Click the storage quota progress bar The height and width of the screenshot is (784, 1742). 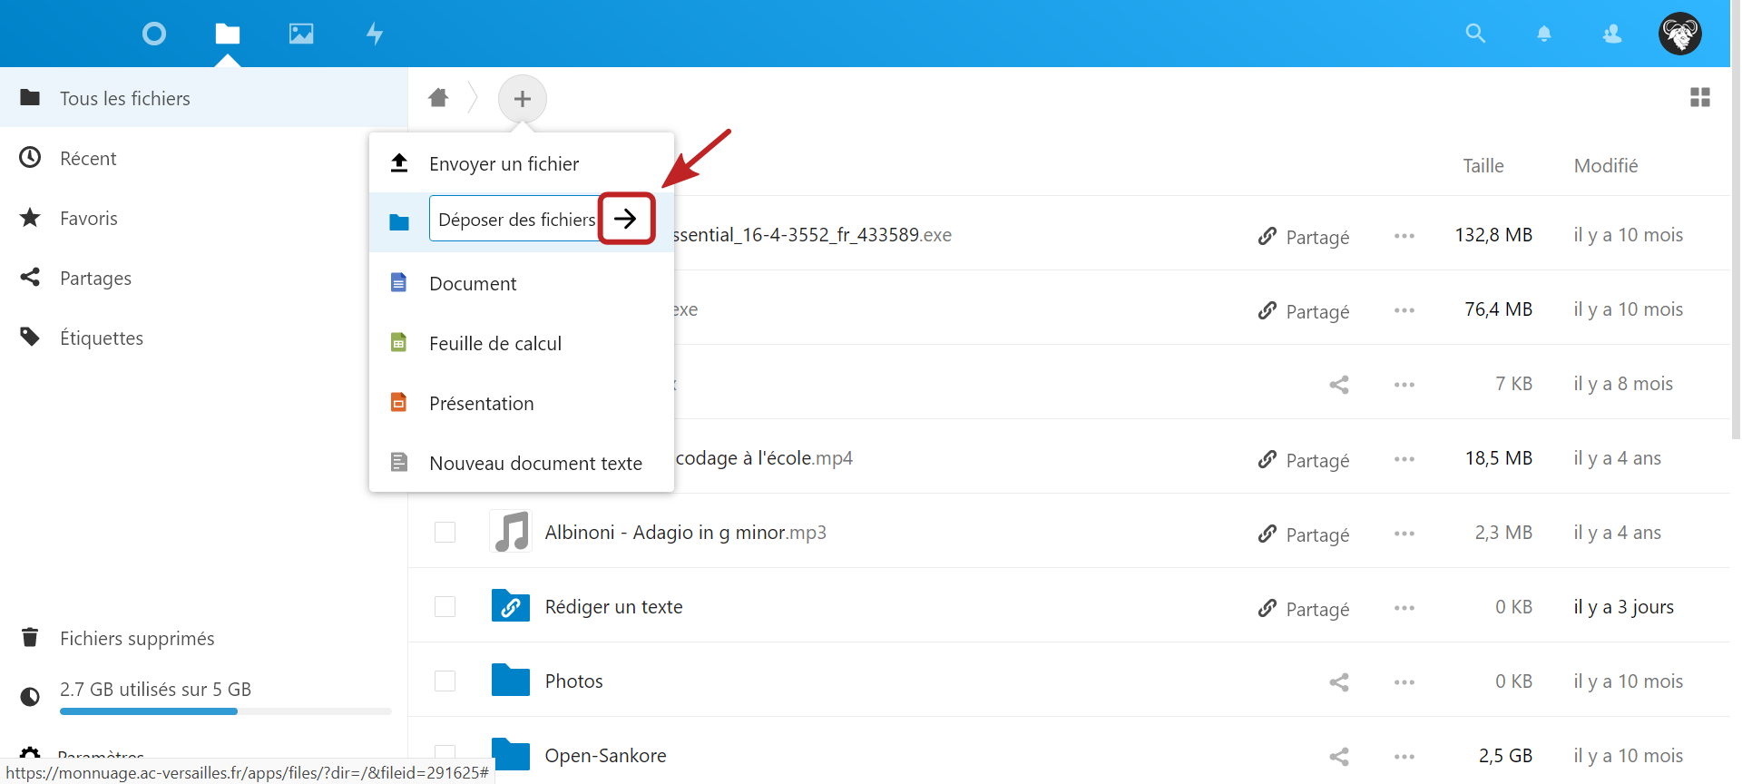(225, 711)
